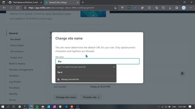Open Analytics settings
This screenshot has width=195, height=109.
point(14,76)
